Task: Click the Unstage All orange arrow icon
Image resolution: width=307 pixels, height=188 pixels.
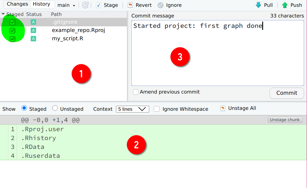Action: (x=223, y=108)
